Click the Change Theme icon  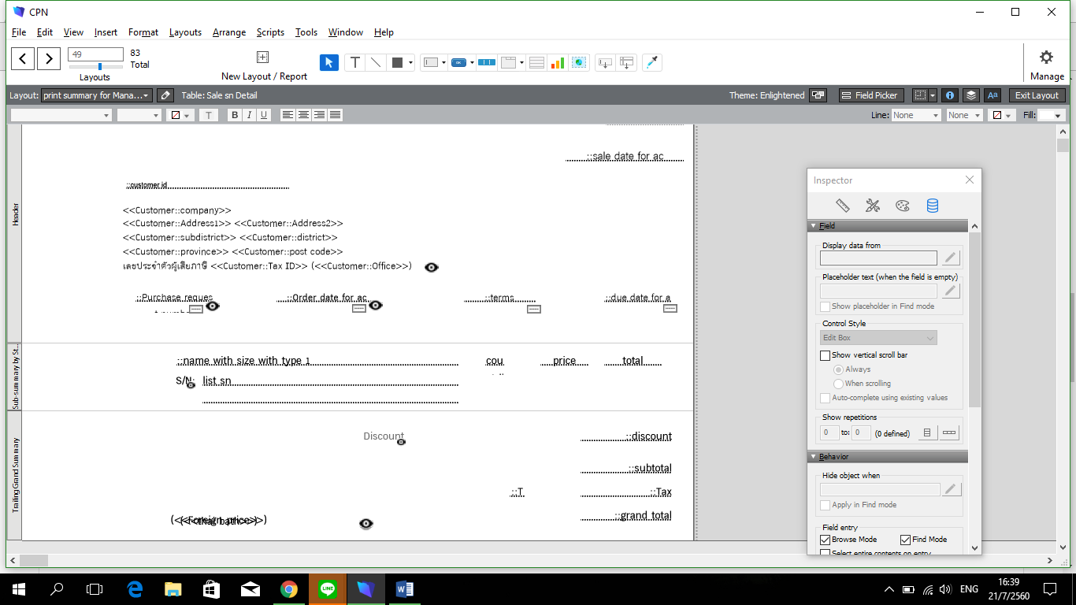pos(818,95)
